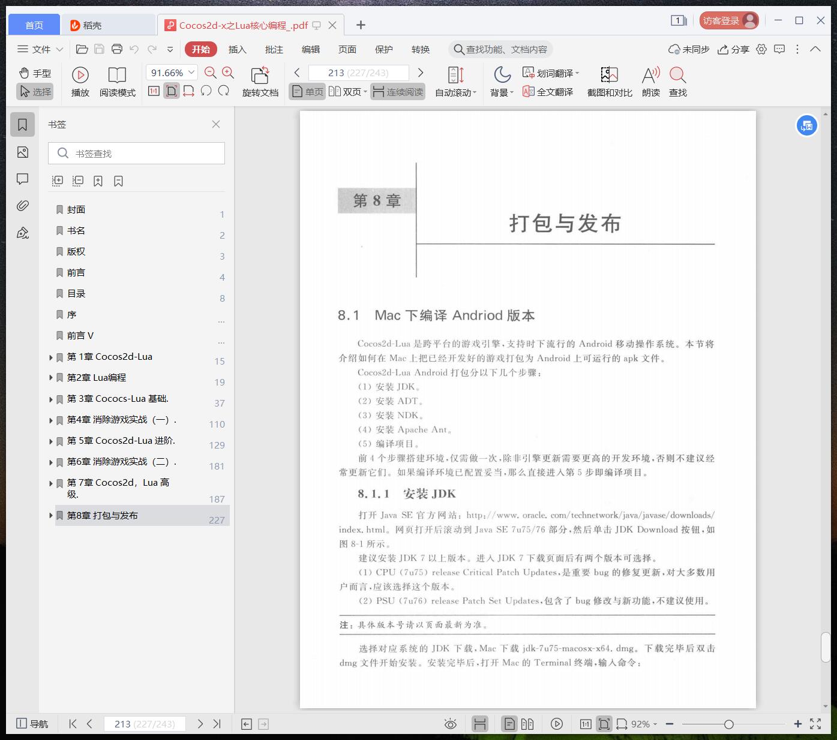Expand 第4章 消除游戏实战（一） bookmark
Image resolution: width=837 pixels, height=740 pixels.
(x=51, y=420)
